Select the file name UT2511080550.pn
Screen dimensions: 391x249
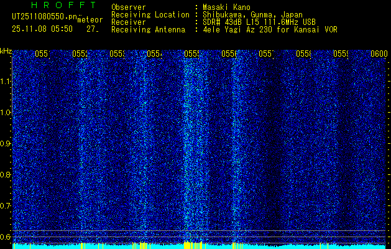pos(44,16)
